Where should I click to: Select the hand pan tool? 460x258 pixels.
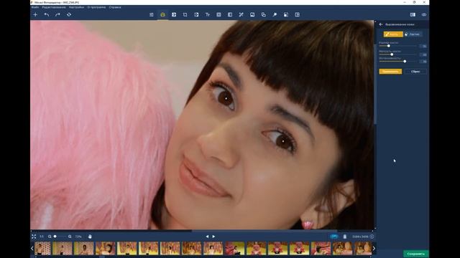pos(90,236)
